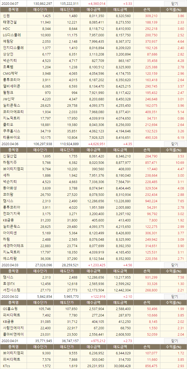Image resolution: width=187 pixels, height=369 pixels.
Task: Click total profit +4,626,951
Action: point(97,144)
